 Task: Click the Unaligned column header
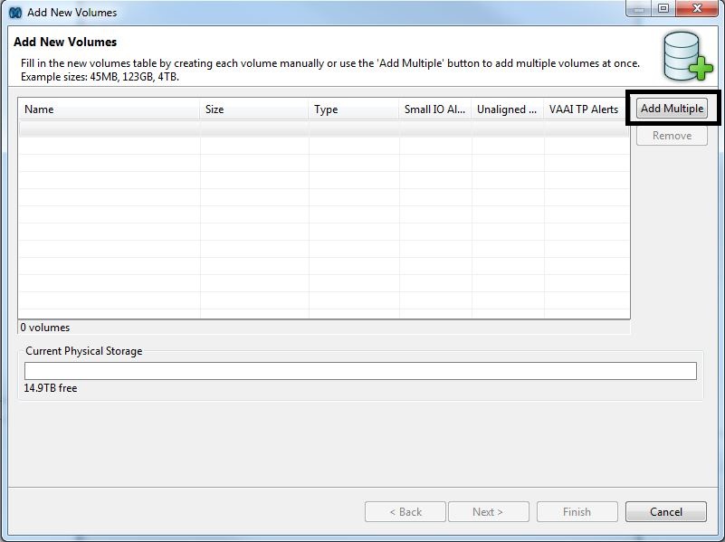507,109
